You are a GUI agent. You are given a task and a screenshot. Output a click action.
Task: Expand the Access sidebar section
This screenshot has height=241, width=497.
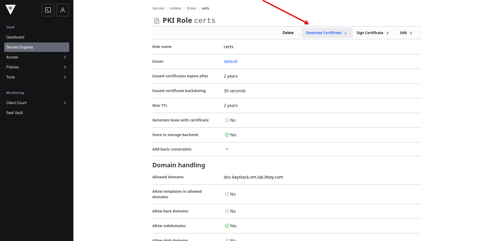tap(36, 57)
